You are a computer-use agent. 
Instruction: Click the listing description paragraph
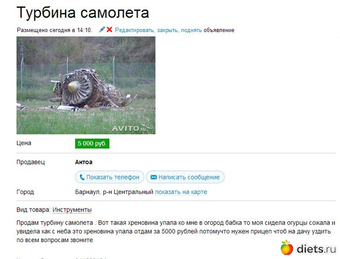176,231
